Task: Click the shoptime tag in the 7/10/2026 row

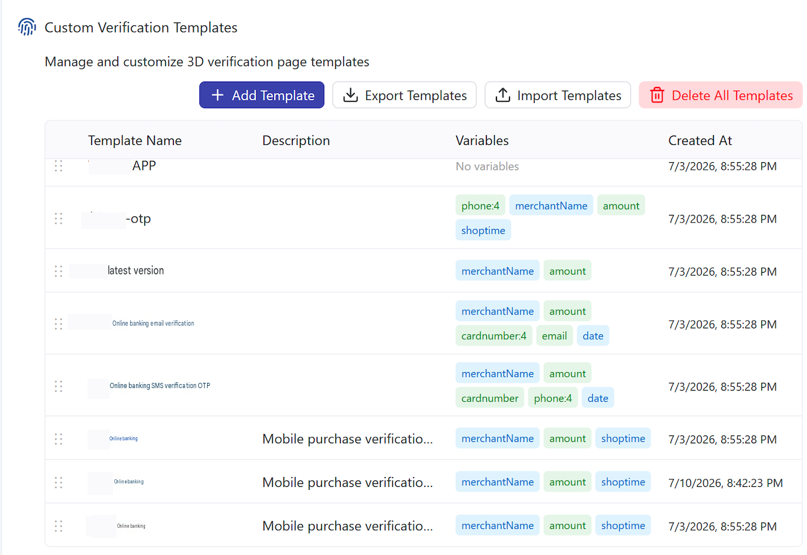Action: tap(623, 482)
